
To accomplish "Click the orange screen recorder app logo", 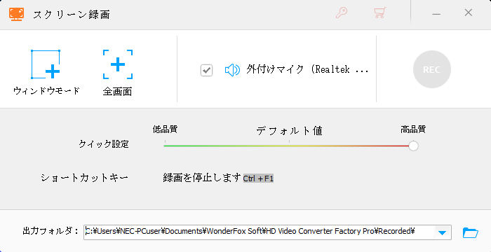I will point(16,14).
